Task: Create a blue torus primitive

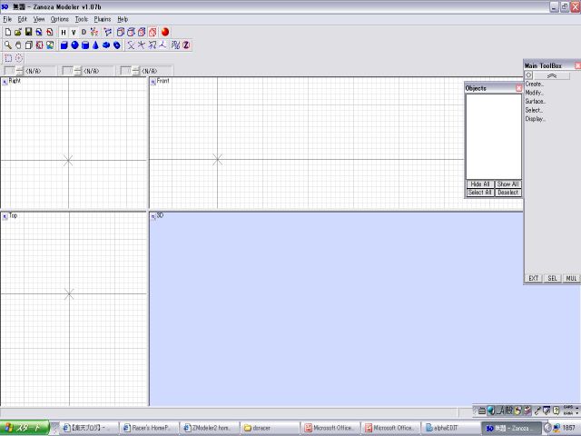Action: tap(106, 45)
